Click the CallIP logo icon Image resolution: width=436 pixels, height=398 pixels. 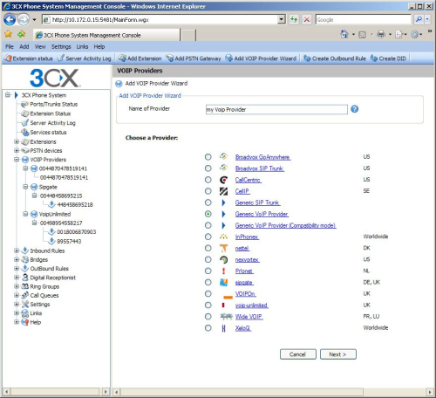coord(223,191)
